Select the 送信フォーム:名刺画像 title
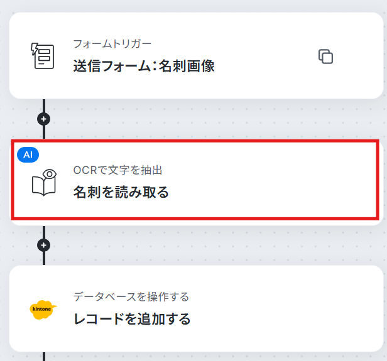 (x=144, y=66)
